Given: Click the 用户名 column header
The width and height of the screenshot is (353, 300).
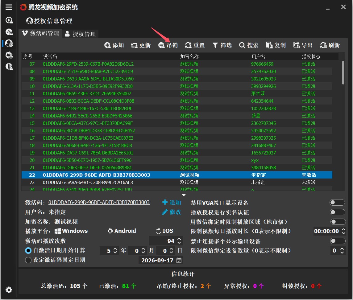Looking at the screenshot, I should (x=258, y=56).
